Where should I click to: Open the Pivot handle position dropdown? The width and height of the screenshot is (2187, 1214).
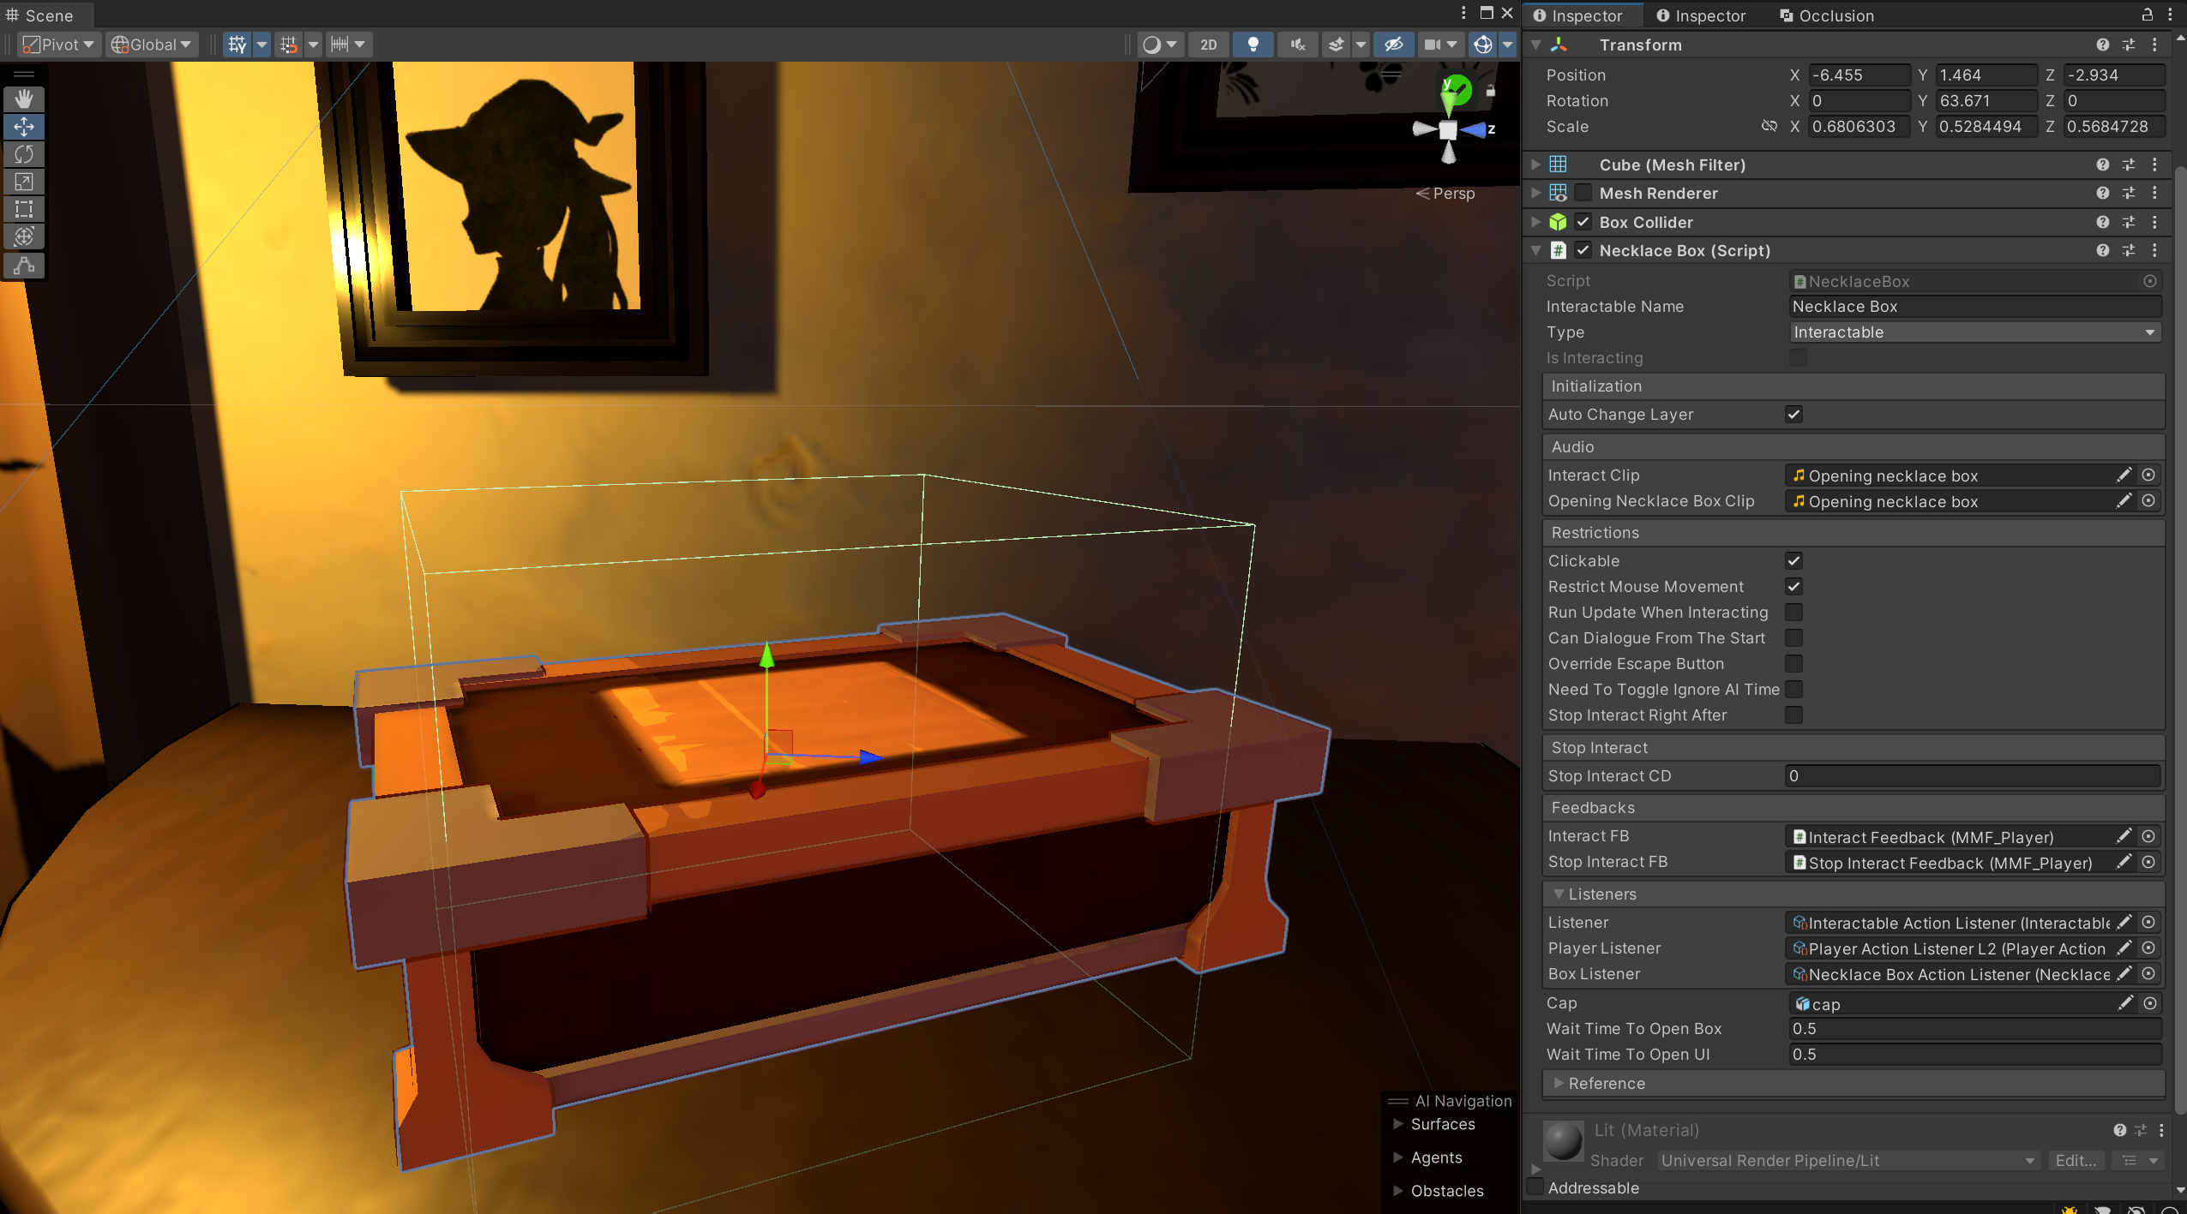tap(58, 45)
